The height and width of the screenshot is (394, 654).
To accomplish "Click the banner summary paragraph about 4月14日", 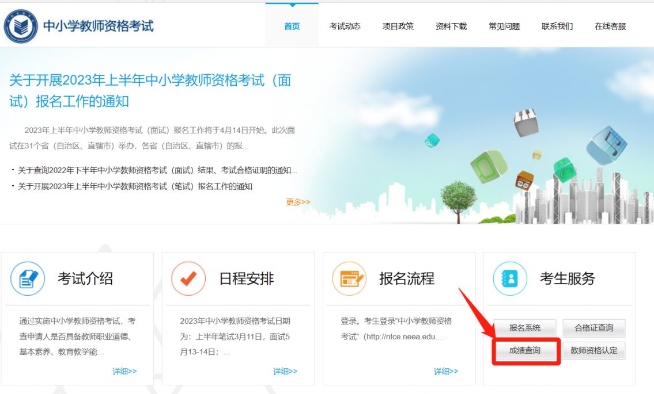I will point(152,138).
